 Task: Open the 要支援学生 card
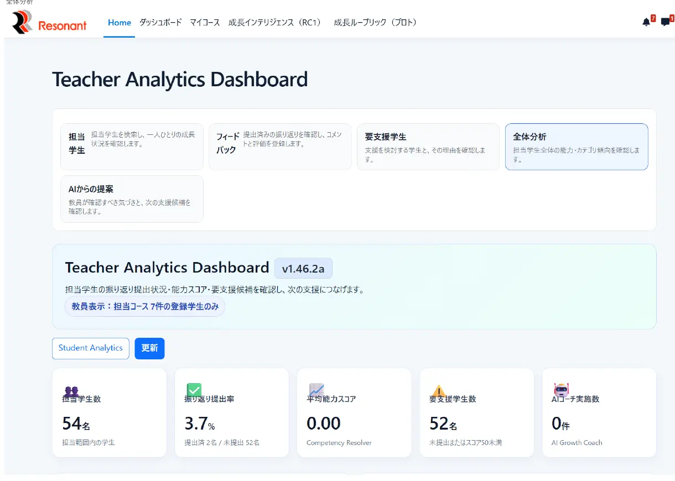coord(428,147)
